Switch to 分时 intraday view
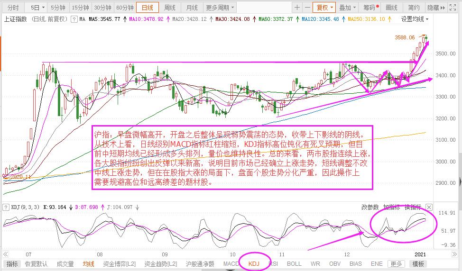The image size is (462, 271). (13, 8)
